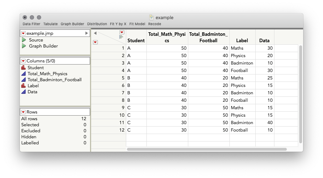Click the horizontal scrollbar below the table
The image size is (323, 178).
(206, 149)
